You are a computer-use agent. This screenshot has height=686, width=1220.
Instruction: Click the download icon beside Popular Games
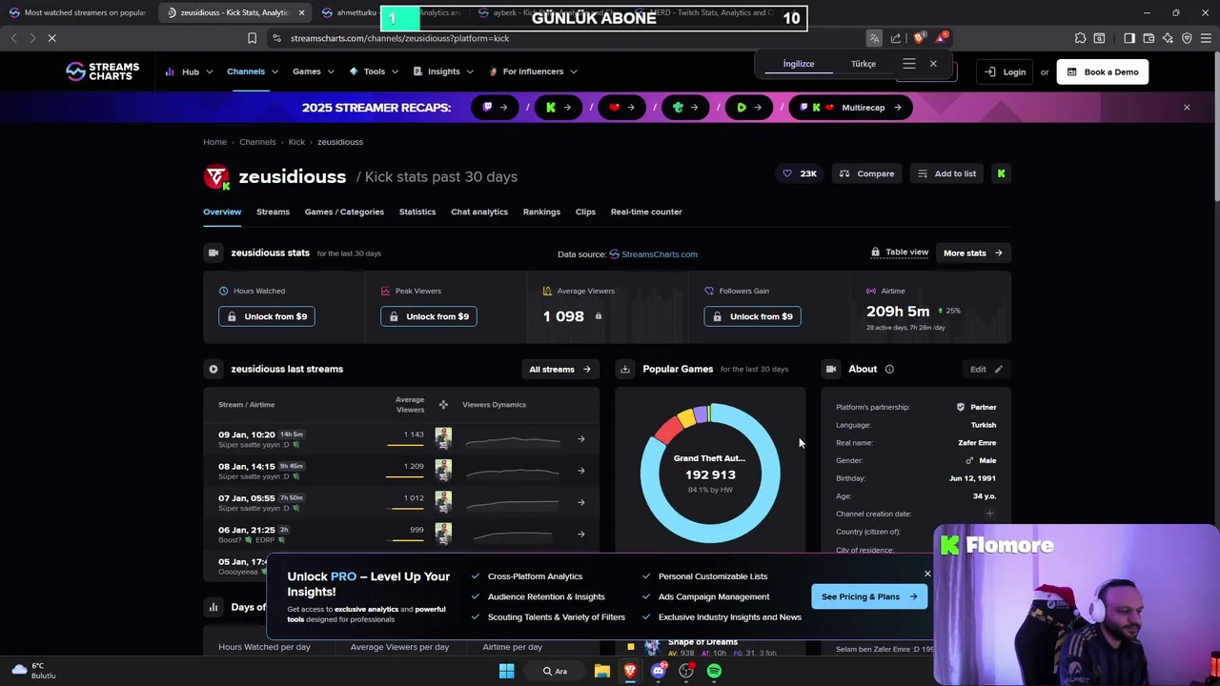[x=625, y=369]
